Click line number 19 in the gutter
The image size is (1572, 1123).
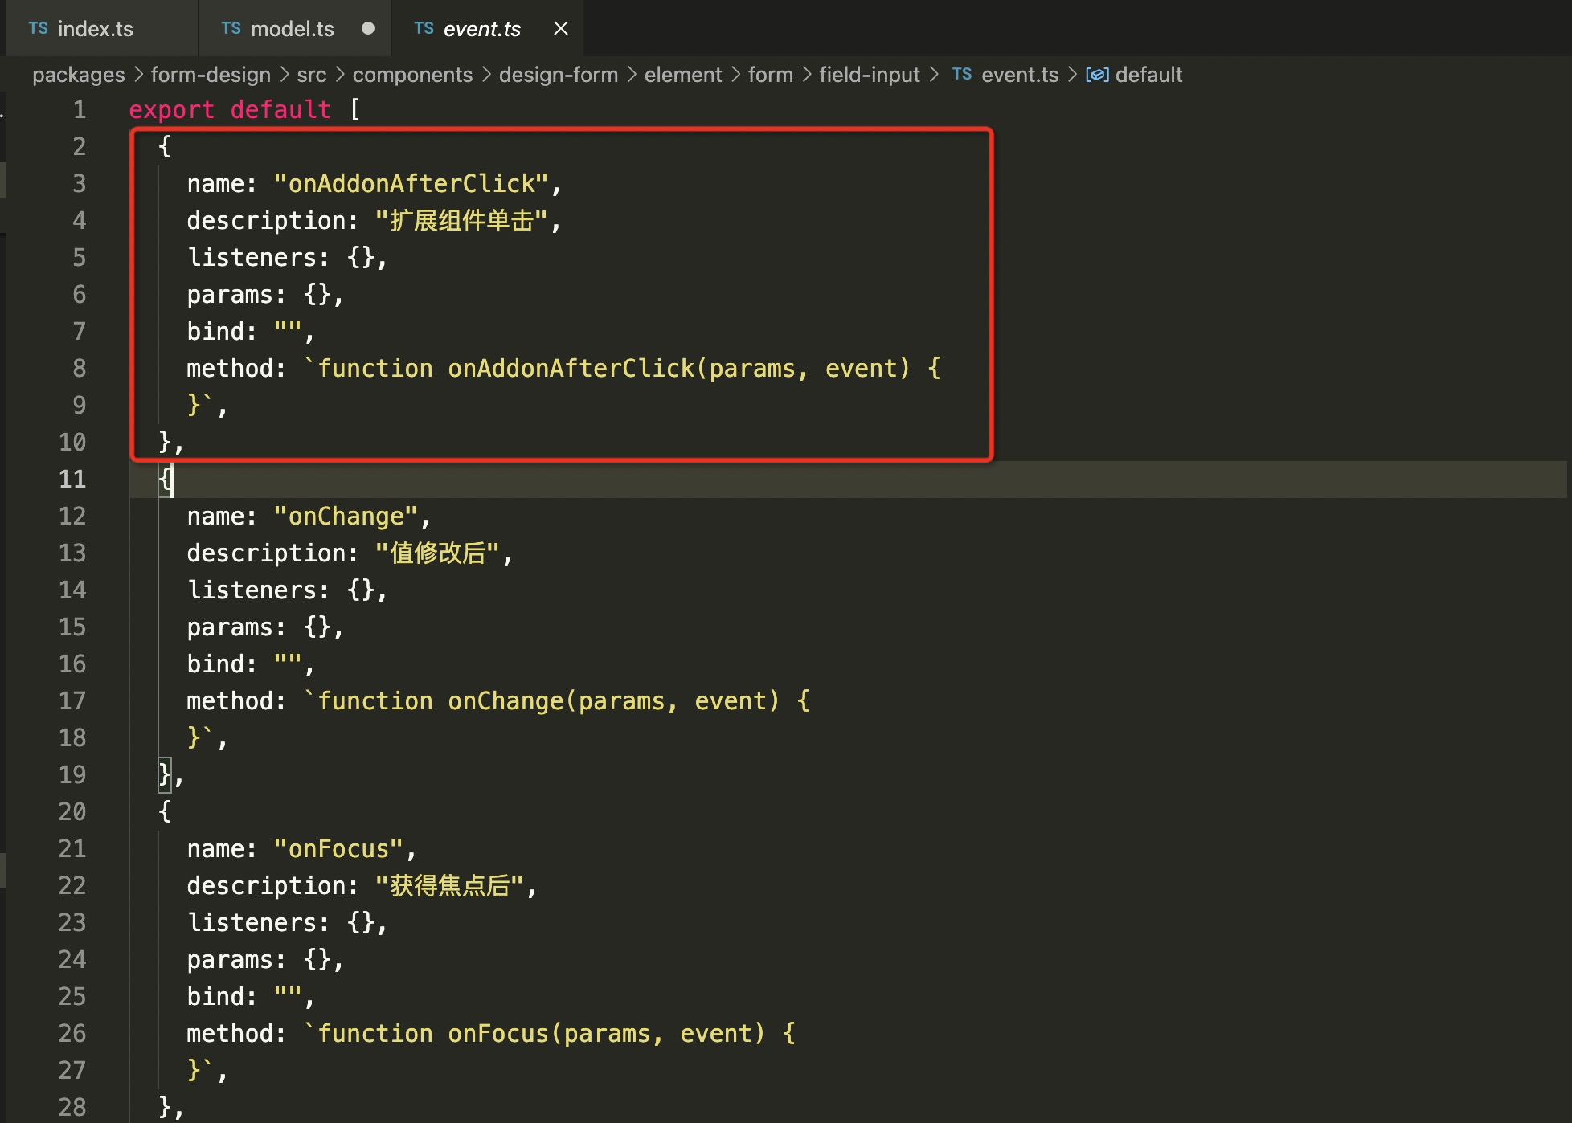[72, 774]
